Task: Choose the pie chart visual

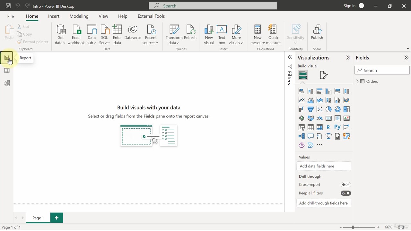Action: coord(328,109)
